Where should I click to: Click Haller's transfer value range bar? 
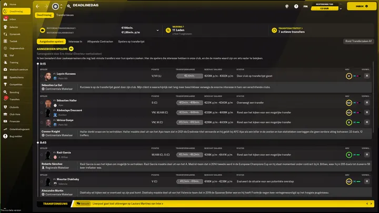point(189,103)
